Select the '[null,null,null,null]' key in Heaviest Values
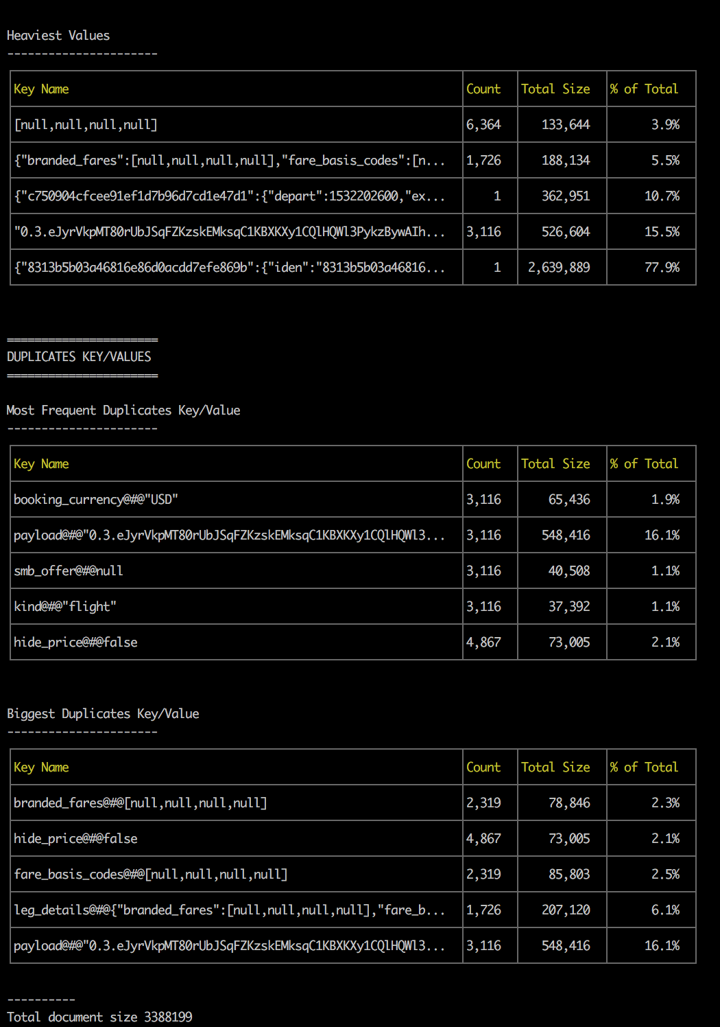This screenshot has width=720, height=1027. [x=86, y=125]
